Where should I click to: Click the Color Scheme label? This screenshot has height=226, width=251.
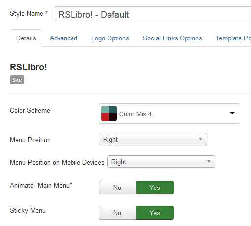coord(30,110)
